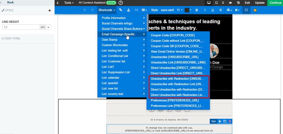Click the insert link icon
The width and height of the screenshot is (283, 134).
(121, 10)
